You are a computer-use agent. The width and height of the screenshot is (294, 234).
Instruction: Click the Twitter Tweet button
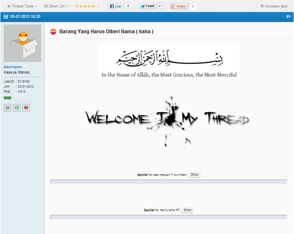(148, 6)
